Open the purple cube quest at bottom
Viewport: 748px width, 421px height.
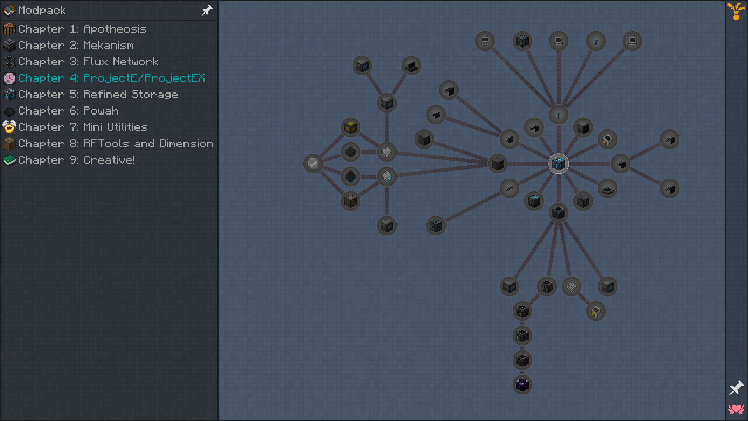[x=522, y=385]
